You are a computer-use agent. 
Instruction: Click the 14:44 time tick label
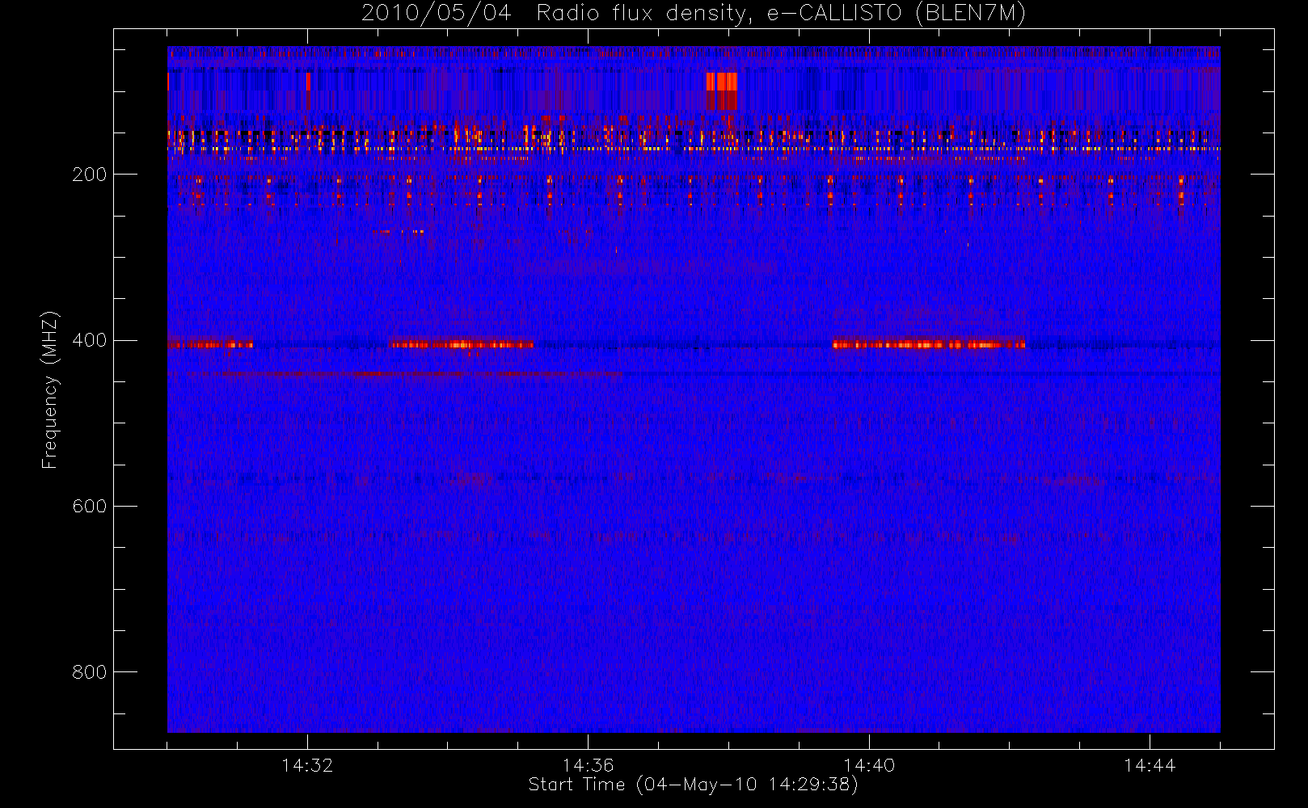click(1150, 765)
